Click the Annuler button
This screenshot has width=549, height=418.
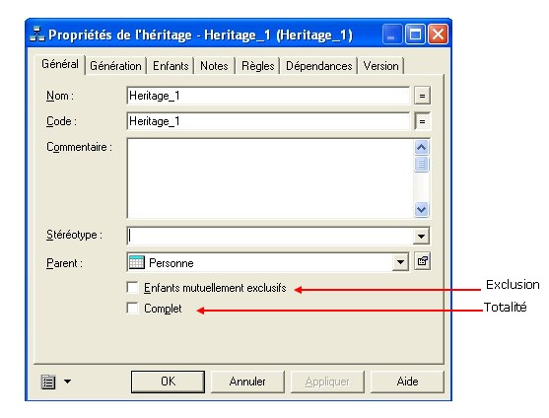point(247,382)
